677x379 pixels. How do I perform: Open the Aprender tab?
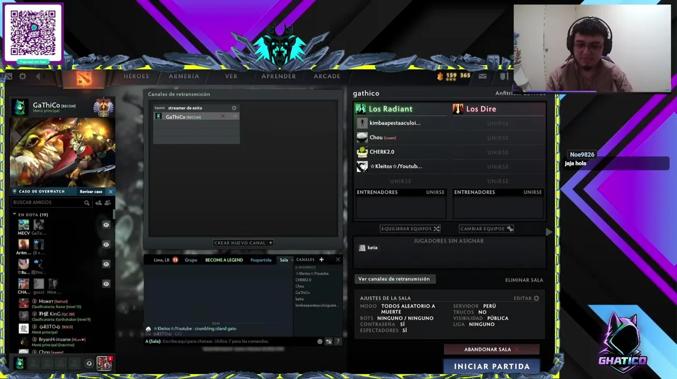(x=278, y=76)
